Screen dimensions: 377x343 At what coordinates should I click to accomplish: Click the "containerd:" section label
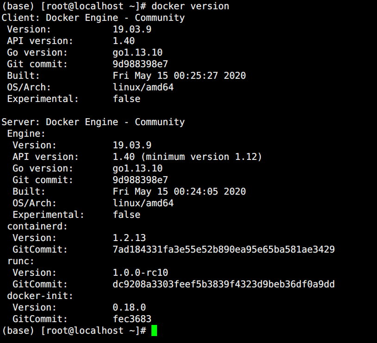point(38,226)
